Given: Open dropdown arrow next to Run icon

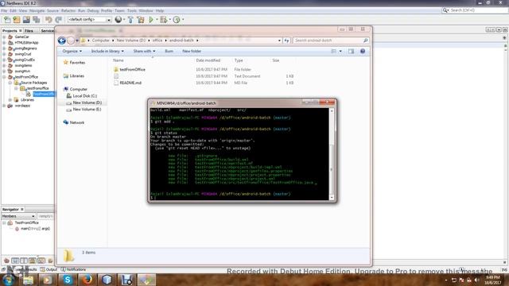Looking at the screenshot, I should coord(157,20).
